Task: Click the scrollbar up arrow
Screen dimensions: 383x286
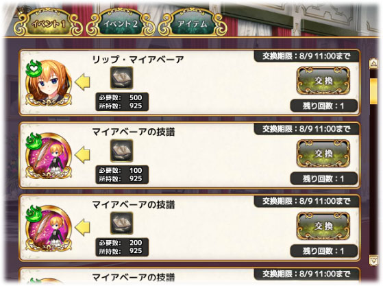Action: coord(373,64)
